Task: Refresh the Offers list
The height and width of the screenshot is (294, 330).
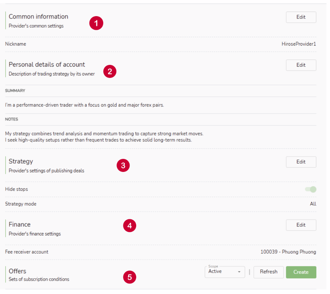Action: coord(269,272)
